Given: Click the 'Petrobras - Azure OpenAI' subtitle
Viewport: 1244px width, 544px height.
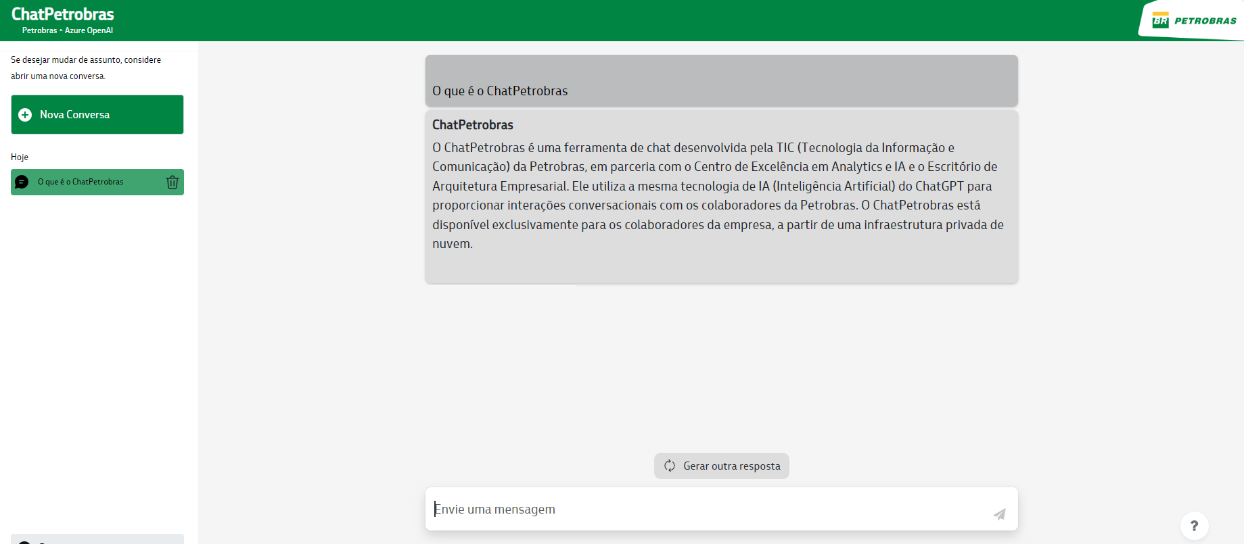Looking at the screenshot, I should click(x=68, y=30).
